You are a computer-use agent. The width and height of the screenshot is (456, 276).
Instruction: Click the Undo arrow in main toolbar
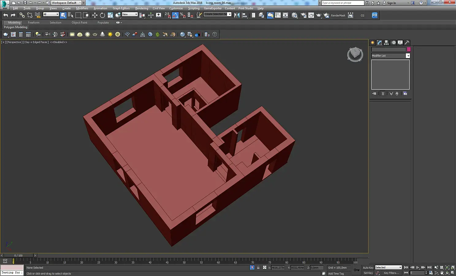[6, 15]
